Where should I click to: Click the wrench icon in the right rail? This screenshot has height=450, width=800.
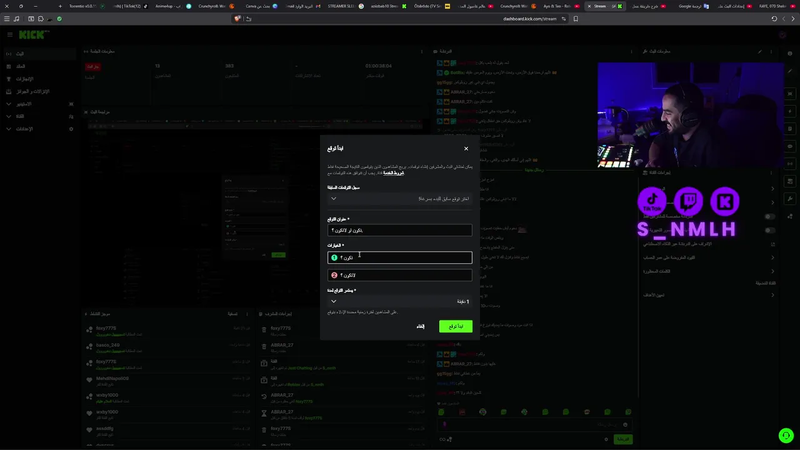pyautogui.click(x=791, y=199)
